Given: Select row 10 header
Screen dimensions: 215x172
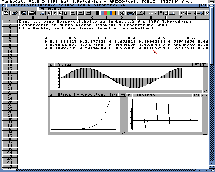Looking at the screenshot, I should [x=10, y=52].
